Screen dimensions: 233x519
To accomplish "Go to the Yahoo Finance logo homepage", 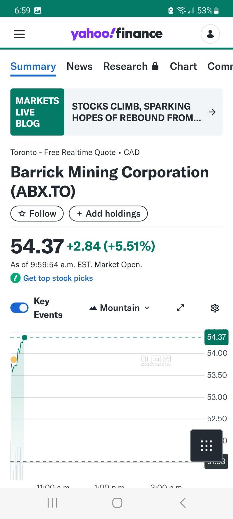I will [x=116, y=34].
